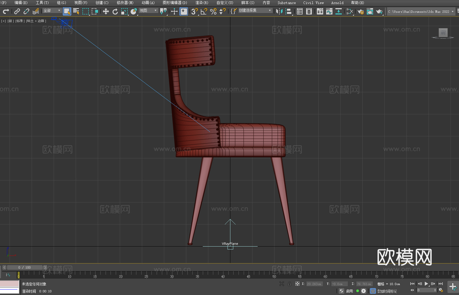Click the Align tool icon
This screenshot has height=295, width=459.
tap(289, 11)
